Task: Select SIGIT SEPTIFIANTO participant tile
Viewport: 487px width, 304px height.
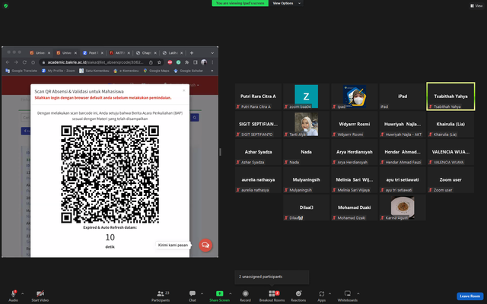Action: point(258,124)
